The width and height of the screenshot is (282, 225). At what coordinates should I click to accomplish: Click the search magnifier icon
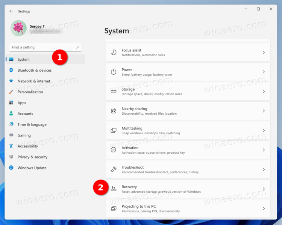click(77, 47)
